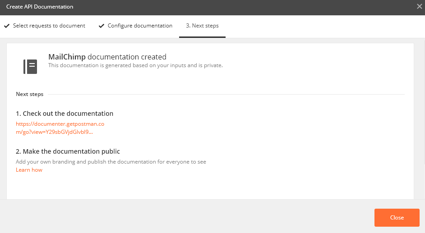Screen dimensions: 425x233
Task: Click the Next steps section label
Action: click(x=29, y=94)
